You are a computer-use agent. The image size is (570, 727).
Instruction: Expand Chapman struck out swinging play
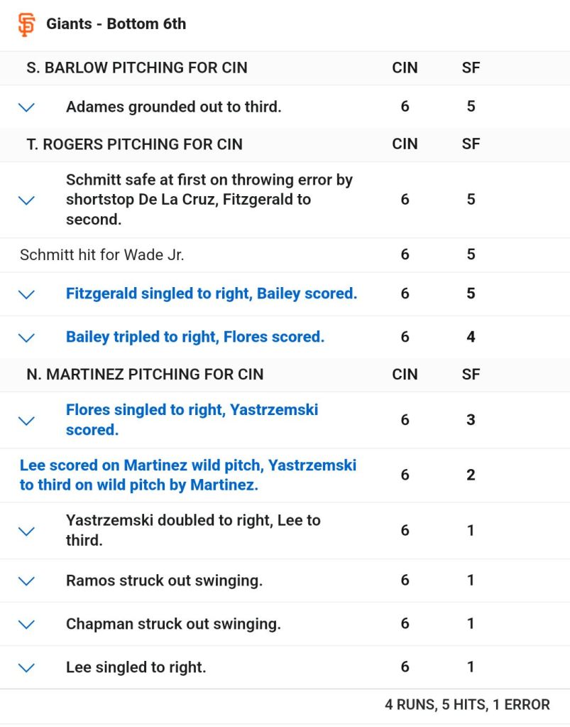click(26, 625)
